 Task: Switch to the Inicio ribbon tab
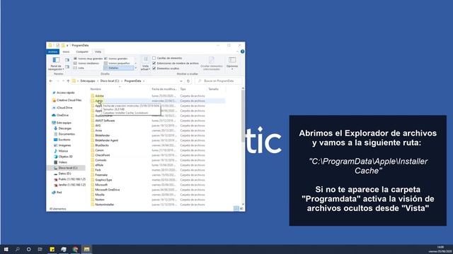[66, 52]
